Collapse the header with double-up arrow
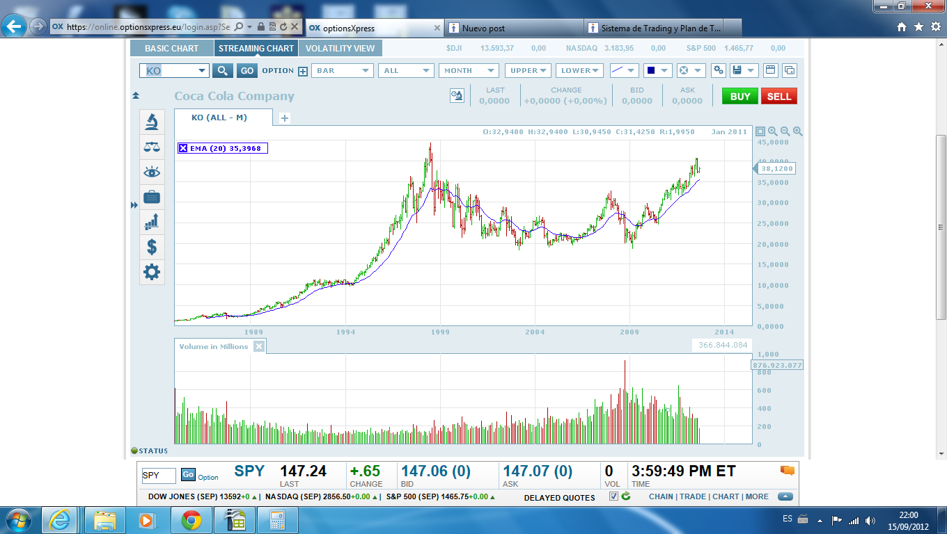947x534 pixels. (x=135, y=95)
